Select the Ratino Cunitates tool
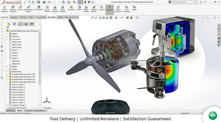The image size is (221, 123). click(55, 9)
